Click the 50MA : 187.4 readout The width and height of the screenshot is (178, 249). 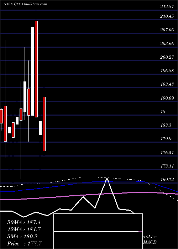coord(24,222)
